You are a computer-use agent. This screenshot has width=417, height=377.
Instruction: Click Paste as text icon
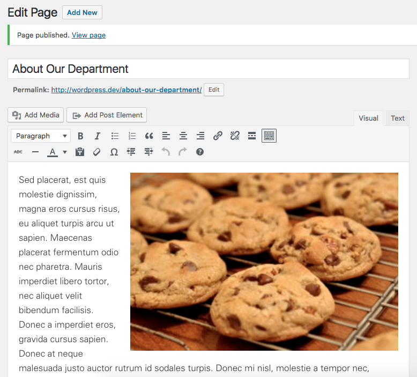[80, 152]
